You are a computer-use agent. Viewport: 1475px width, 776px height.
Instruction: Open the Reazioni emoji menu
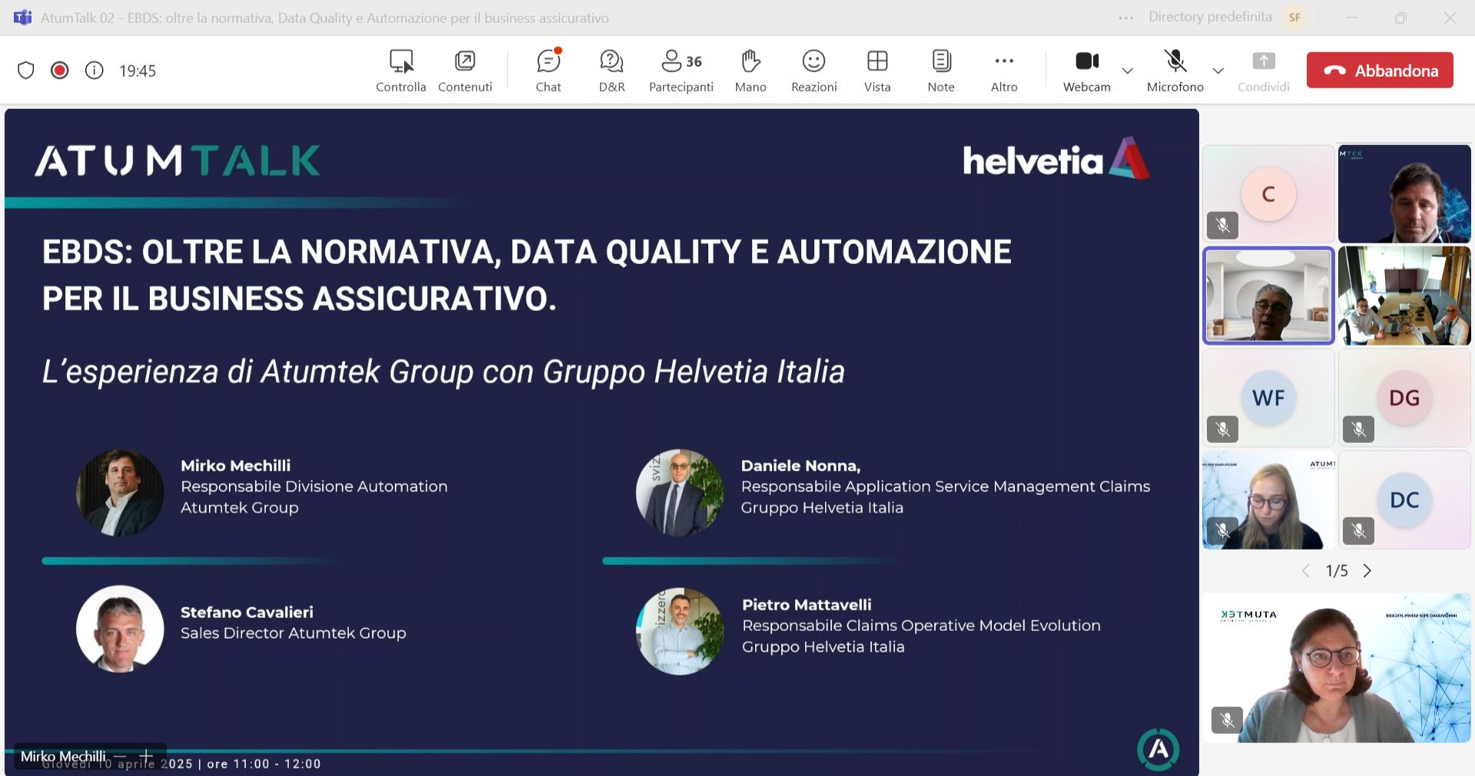[814, 70]
